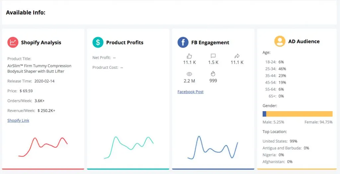
Task: Click the United States top location entry
Action: point(280,141)
